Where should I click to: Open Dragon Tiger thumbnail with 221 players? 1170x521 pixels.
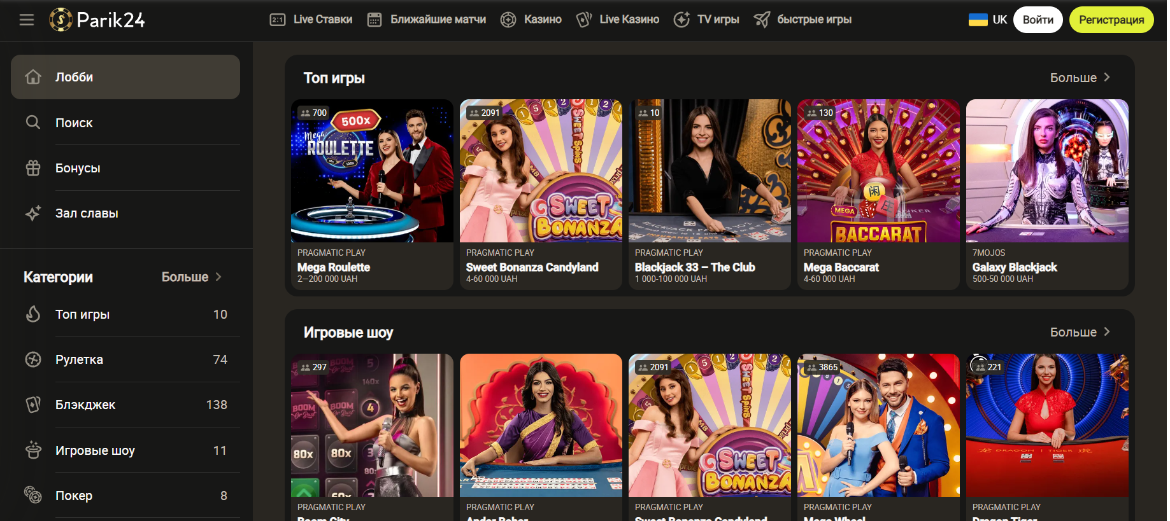point(1047,425)
